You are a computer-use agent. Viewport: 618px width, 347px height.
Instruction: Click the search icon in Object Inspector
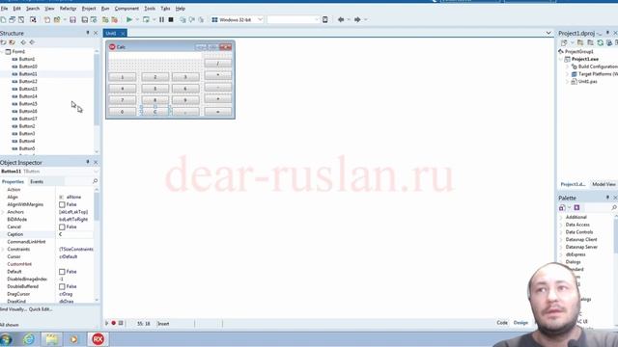[95, 181]
